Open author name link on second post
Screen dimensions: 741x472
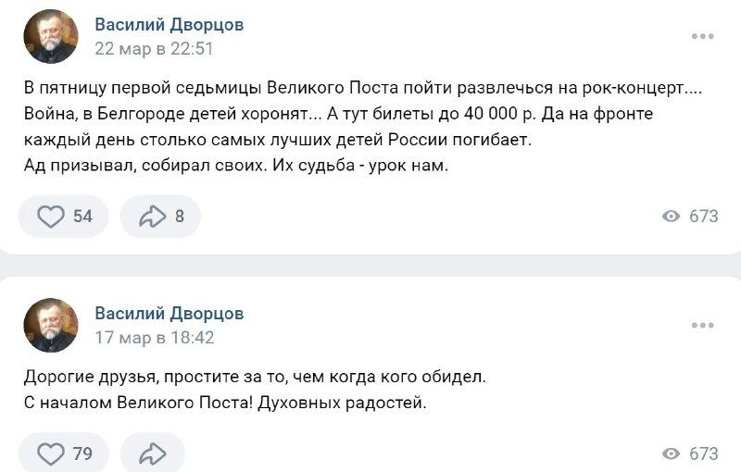pyautogui.click(x=170, y=314)
